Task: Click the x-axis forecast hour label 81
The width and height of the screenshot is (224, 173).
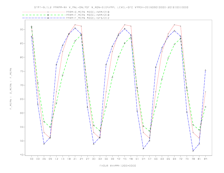Action: click(199, 159)
